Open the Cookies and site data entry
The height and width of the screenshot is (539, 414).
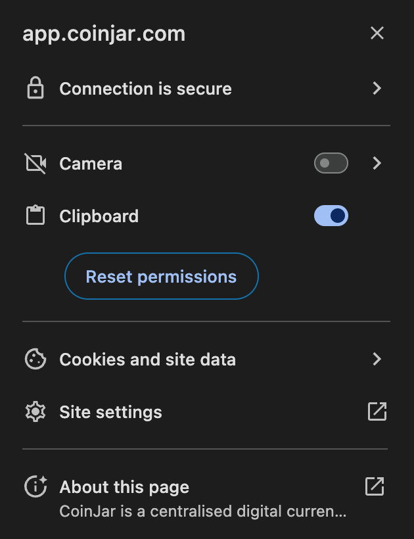click(x=206, y=359)
